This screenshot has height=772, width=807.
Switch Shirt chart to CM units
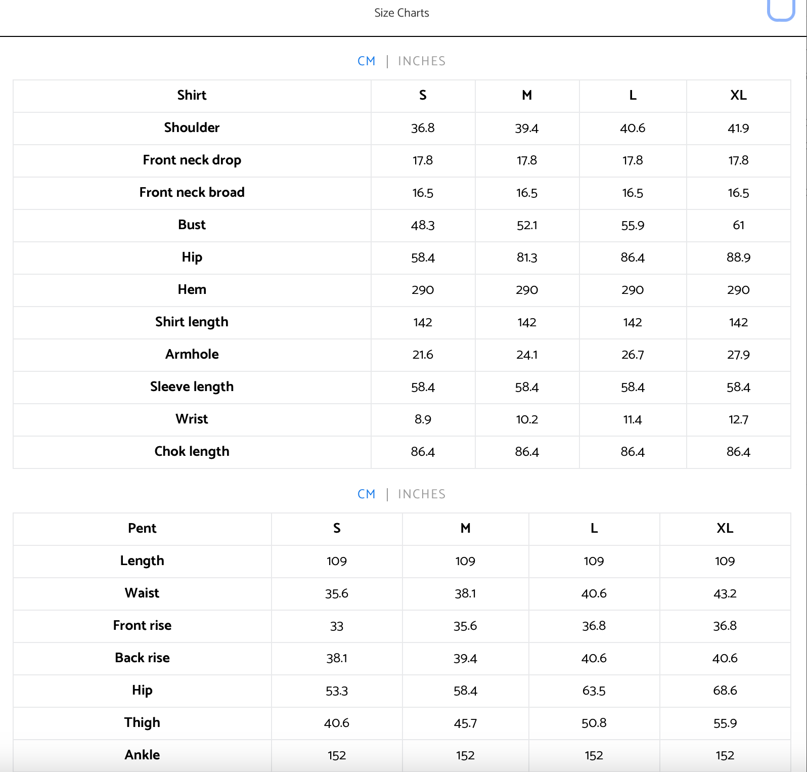[367, 61]
